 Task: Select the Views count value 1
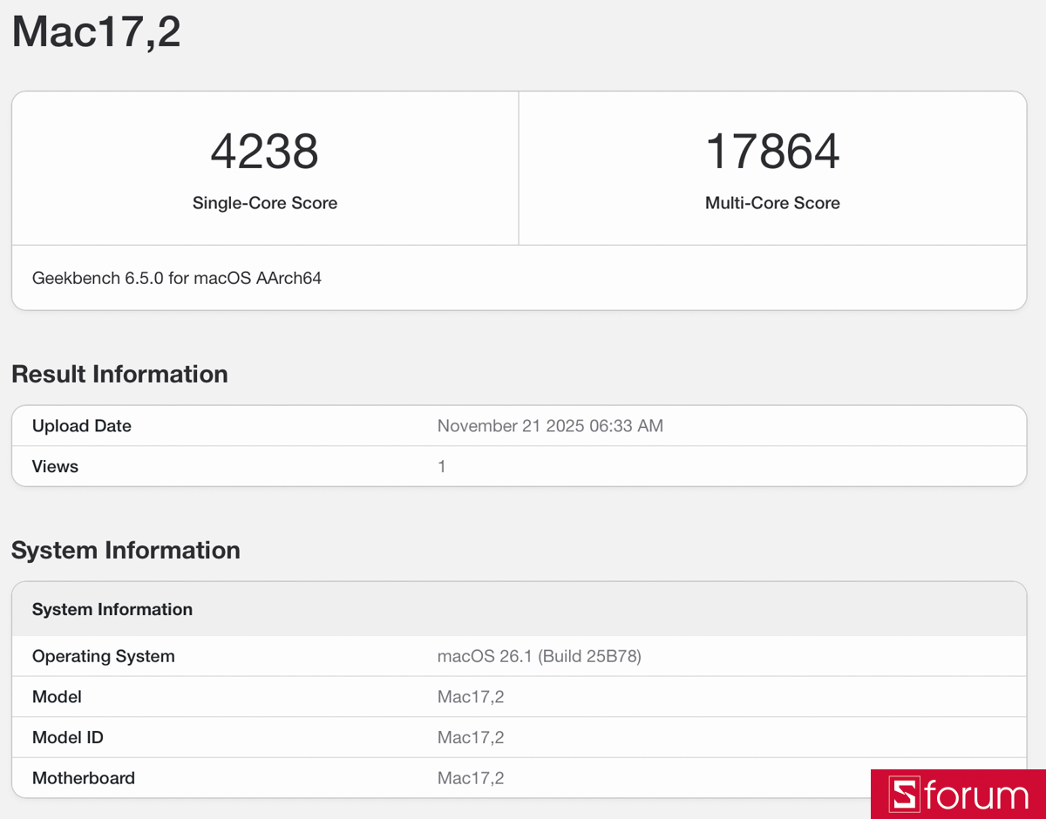[442, 466]
